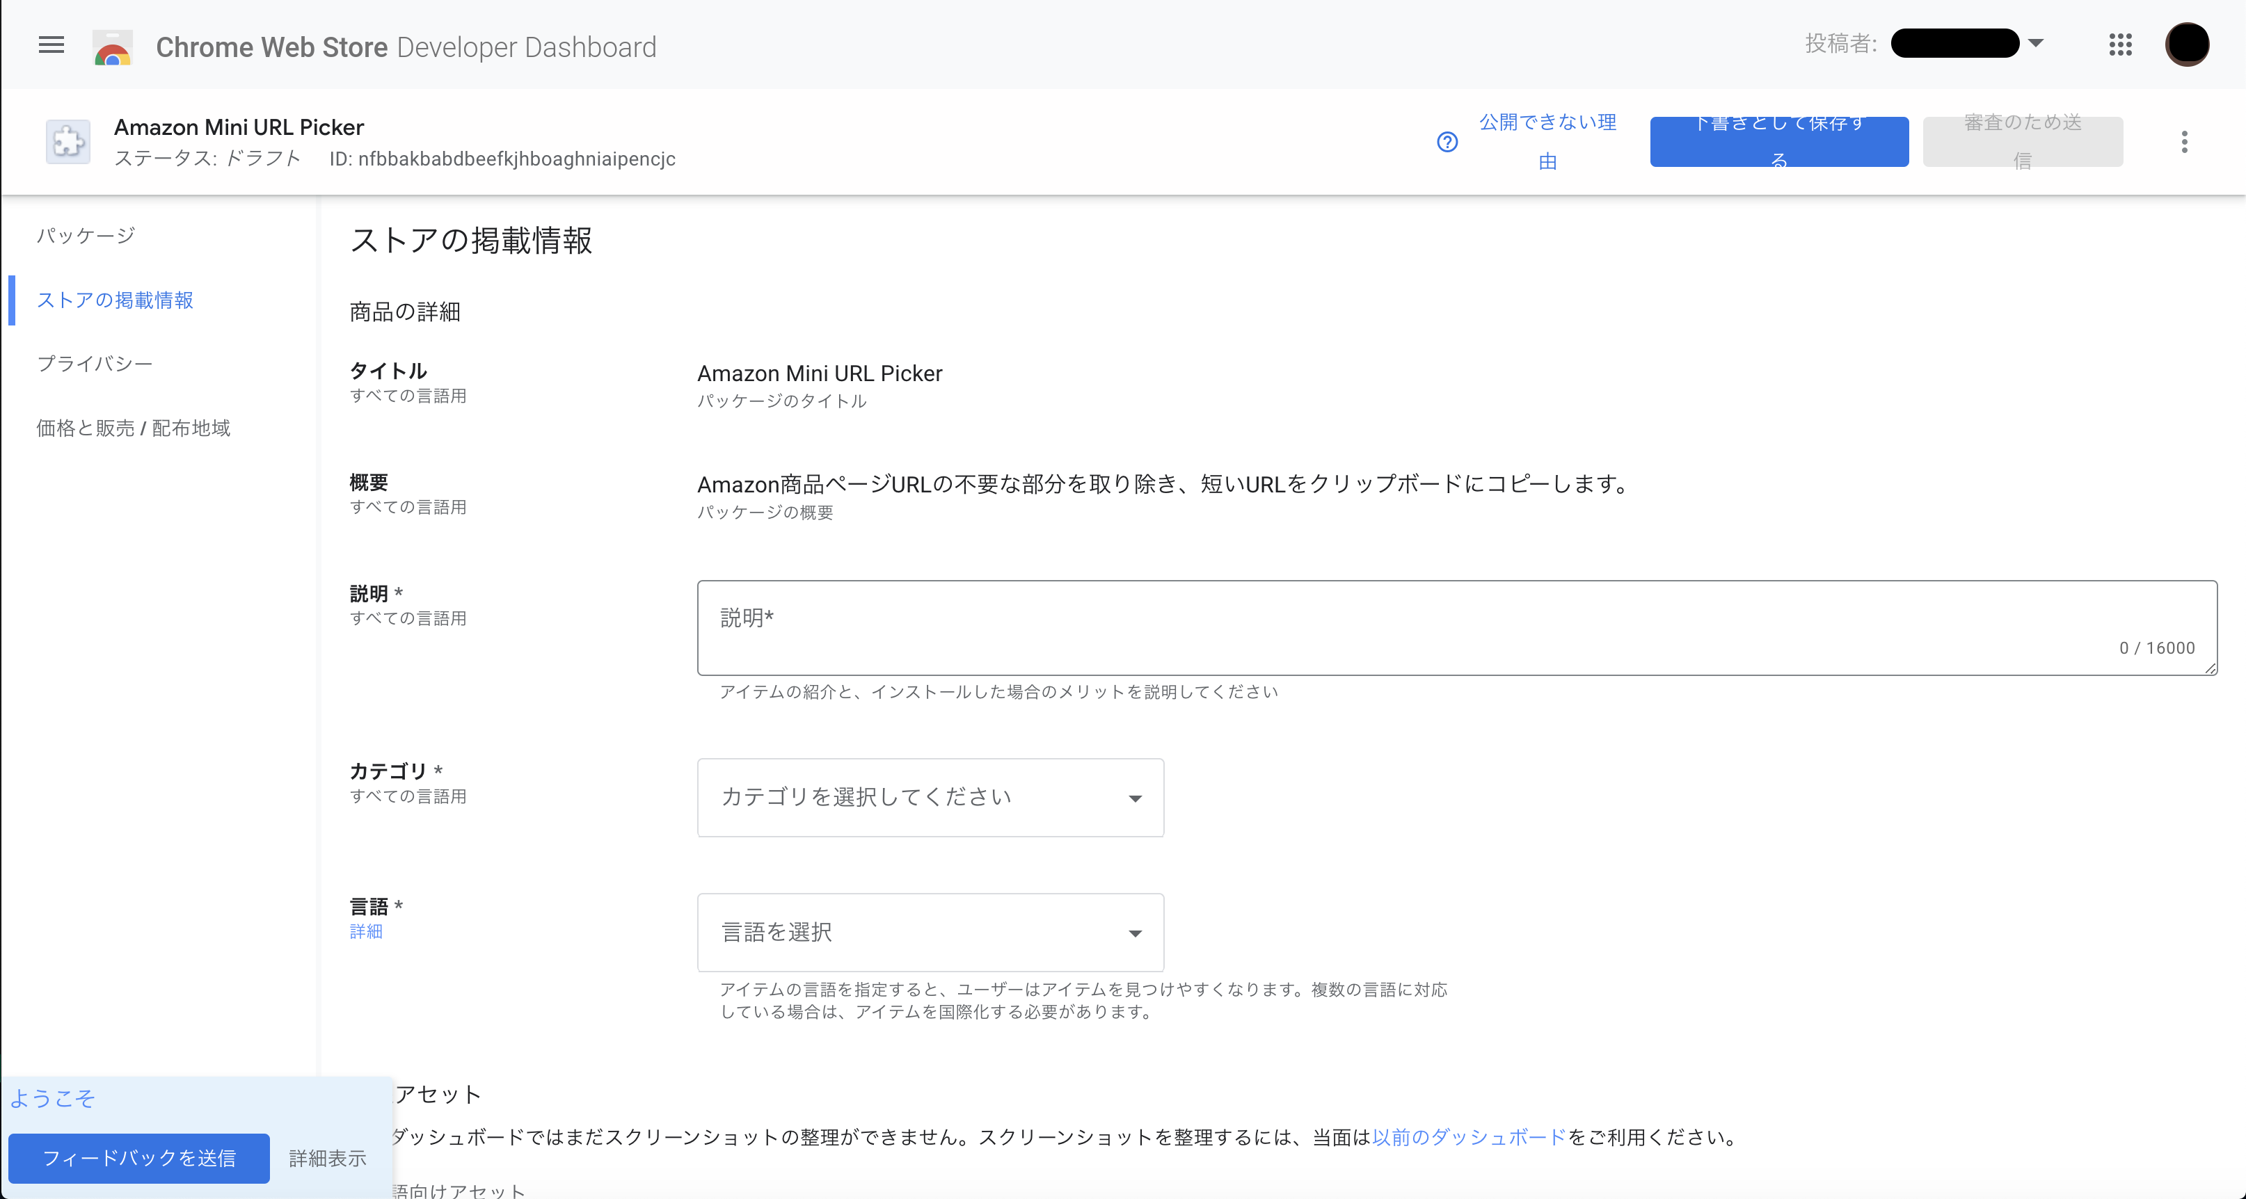Open the プライバシー section

click(95, 363)
